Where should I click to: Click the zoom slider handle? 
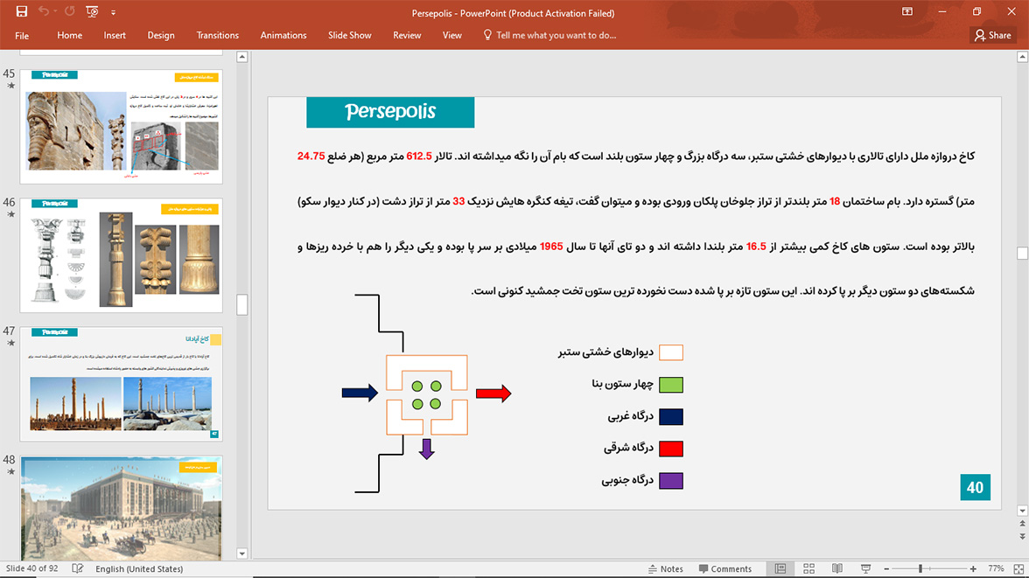[920, 568]
